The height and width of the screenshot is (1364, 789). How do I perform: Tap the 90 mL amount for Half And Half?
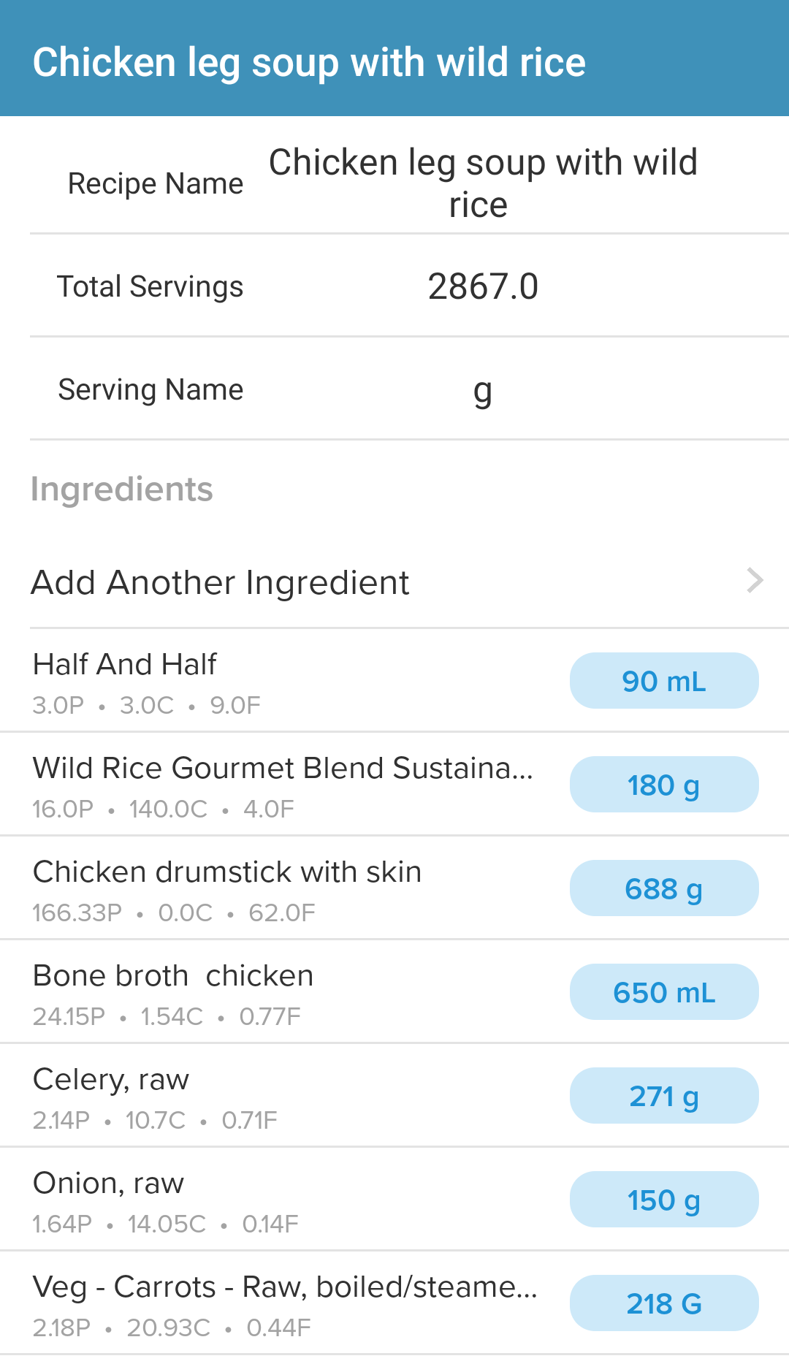click(663, 681)
